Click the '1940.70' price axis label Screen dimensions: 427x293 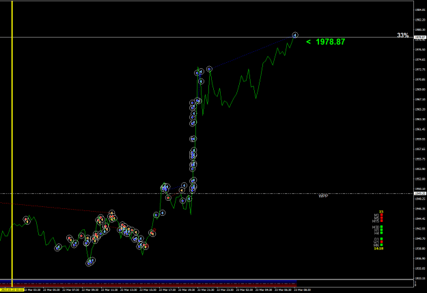tap(420, 238)
